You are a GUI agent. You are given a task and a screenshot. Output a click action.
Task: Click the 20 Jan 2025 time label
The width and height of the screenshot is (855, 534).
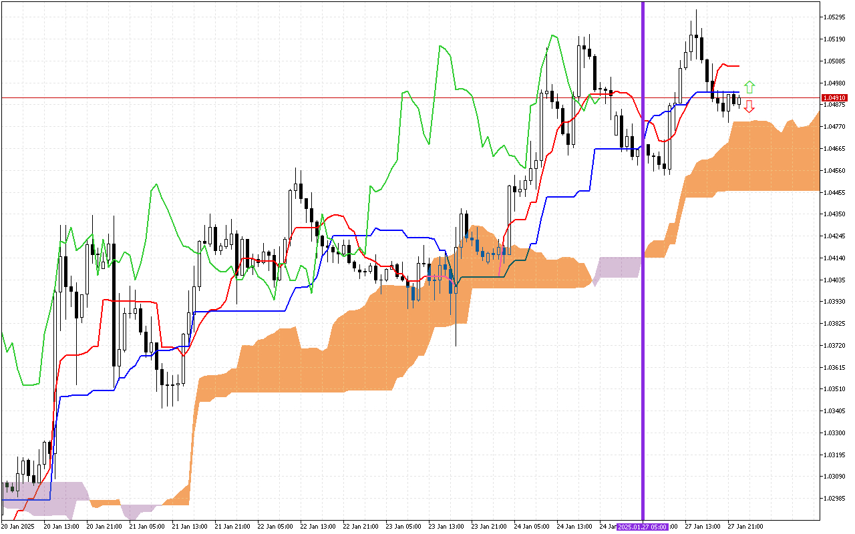pyautogui.click(x=17, y=527)
